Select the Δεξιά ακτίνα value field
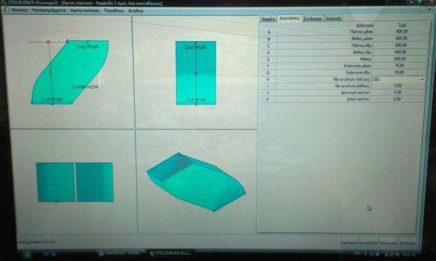This screenshot has width=436, height=261. [x=397, y=99]
